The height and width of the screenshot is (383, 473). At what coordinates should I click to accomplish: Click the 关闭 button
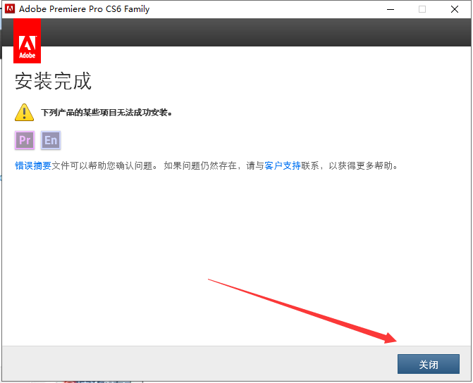click(428, 364)
